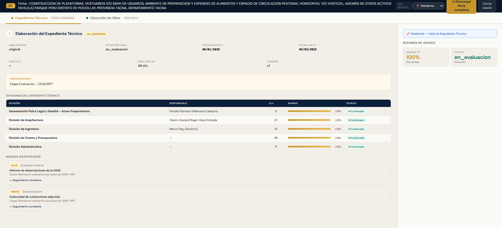Click Culminado status for División de Ingeniería
This screenshot has height=228, width=502.
pos(356,129)
